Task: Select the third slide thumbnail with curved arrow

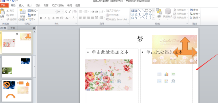Action: (17, 90)
